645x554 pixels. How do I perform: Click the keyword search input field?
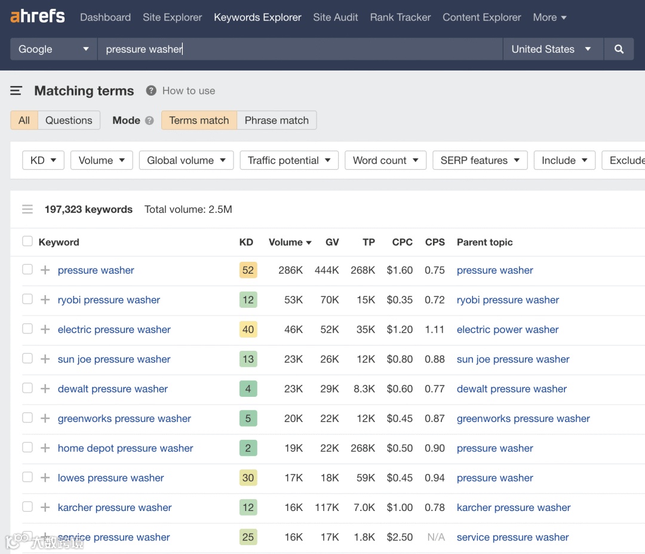coord(300,49)
